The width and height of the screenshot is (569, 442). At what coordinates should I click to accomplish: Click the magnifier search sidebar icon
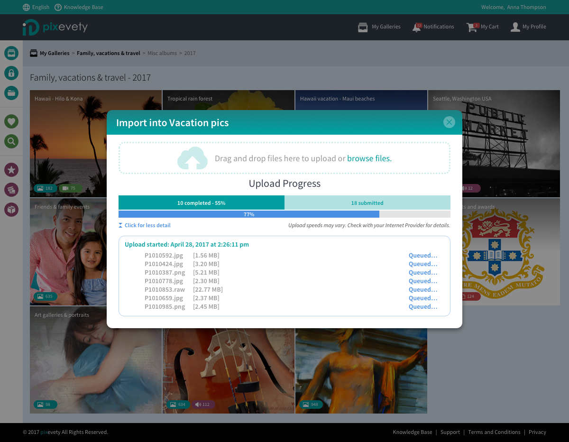11,141
